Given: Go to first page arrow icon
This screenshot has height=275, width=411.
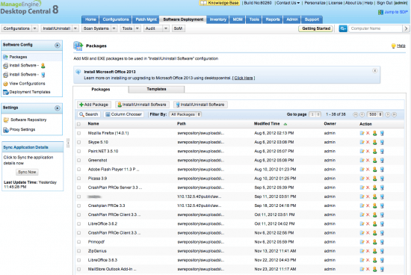Looking at the screenshot, I should pos(356,114).
